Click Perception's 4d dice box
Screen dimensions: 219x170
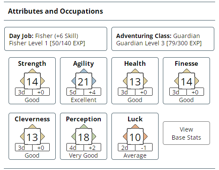[75, 147]
